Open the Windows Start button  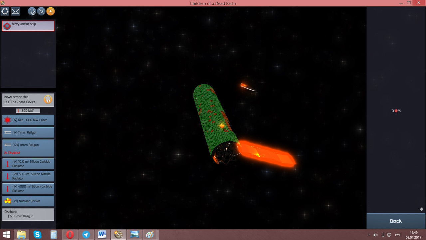pos(6,235)
